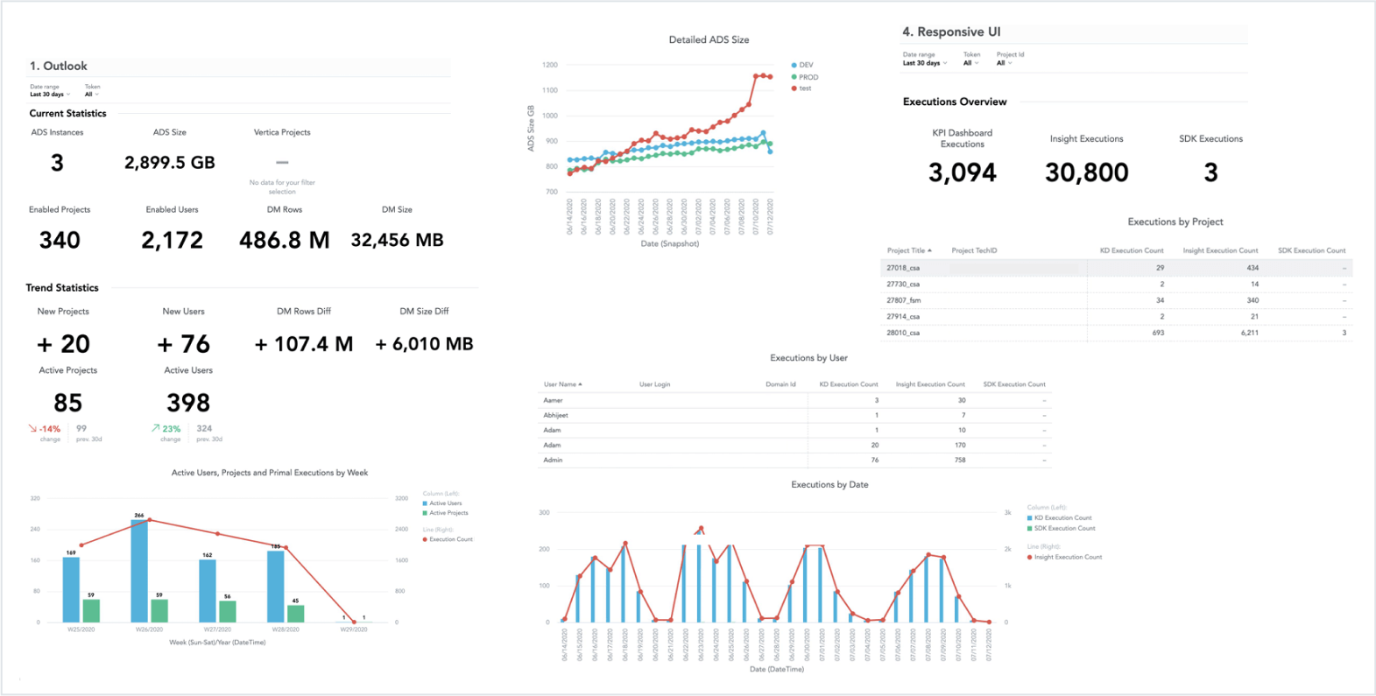Click the Admin user row
The height and width of the screenshot is (696, 1376).
[x=794, y=460]
